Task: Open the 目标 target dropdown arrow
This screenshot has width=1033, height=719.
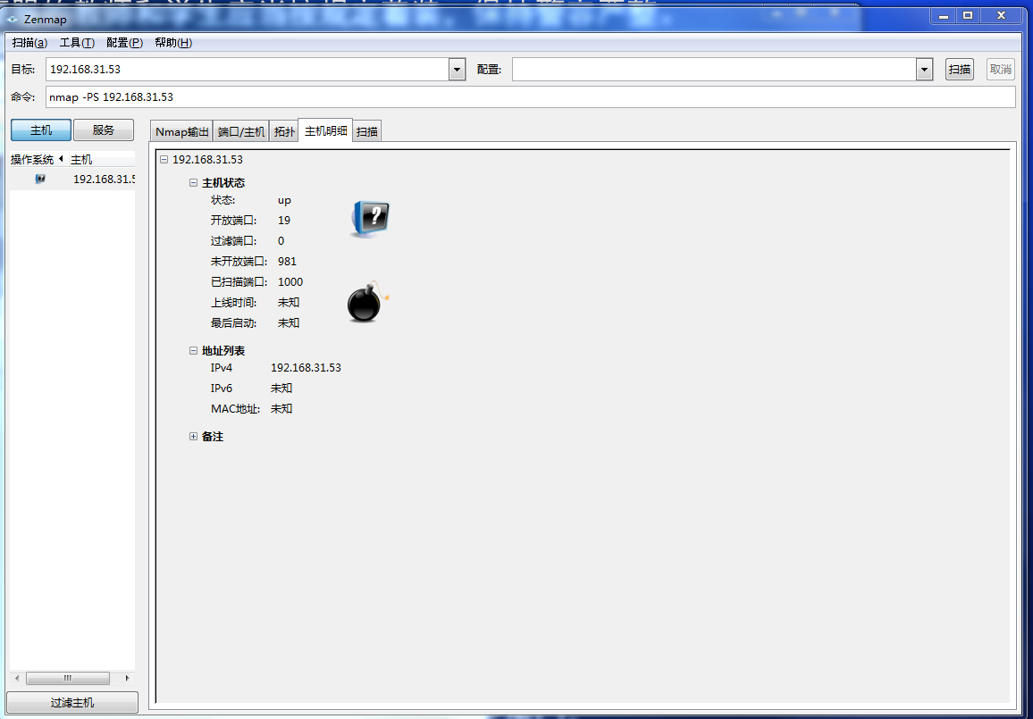Action: pos(458,69)
